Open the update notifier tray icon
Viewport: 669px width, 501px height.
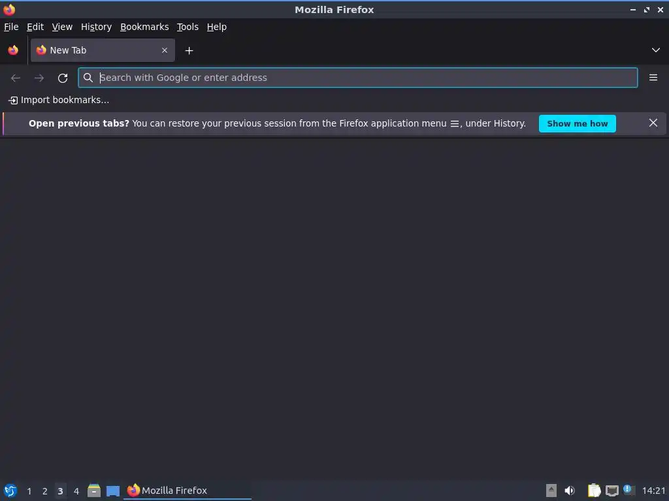pos(629,490)
